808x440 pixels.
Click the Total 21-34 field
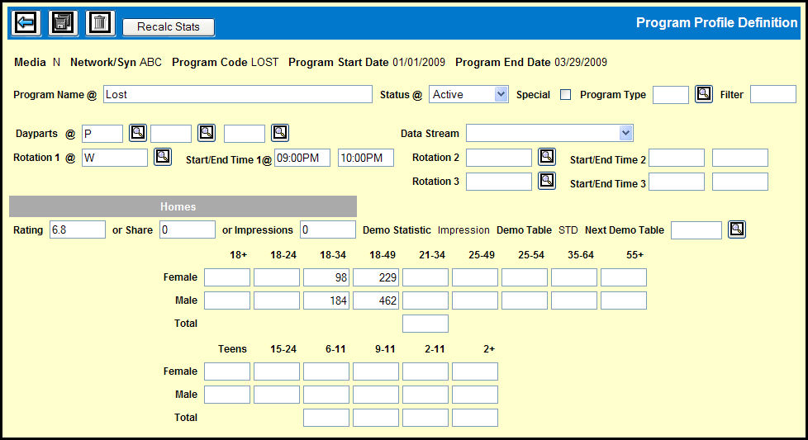coord(425,324)
